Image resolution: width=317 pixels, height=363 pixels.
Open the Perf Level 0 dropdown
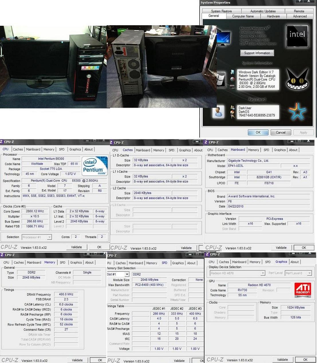(x=309, y=273)
